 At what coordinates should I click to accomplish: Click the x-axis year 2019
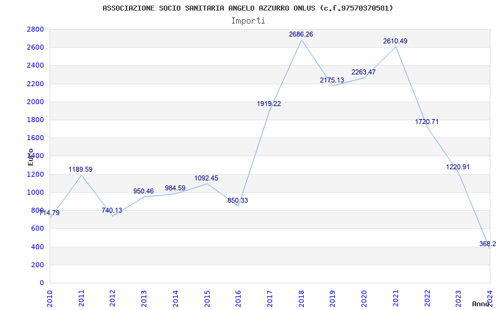point(333,299)
